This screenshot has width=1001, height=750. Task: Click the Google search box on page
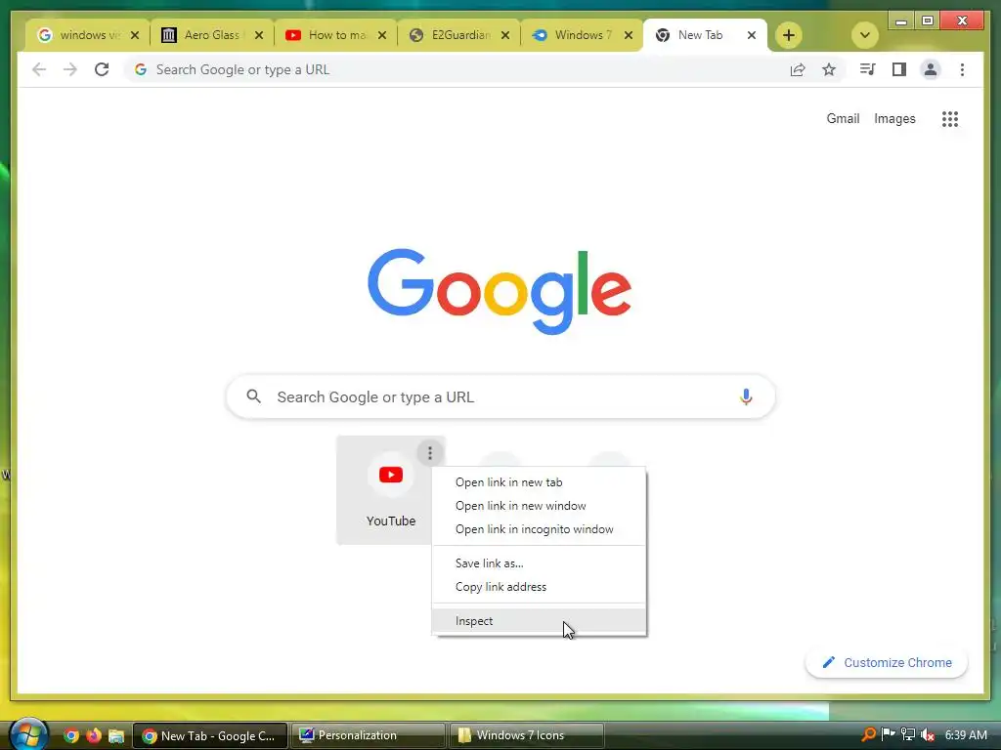(x=500, y=396)
